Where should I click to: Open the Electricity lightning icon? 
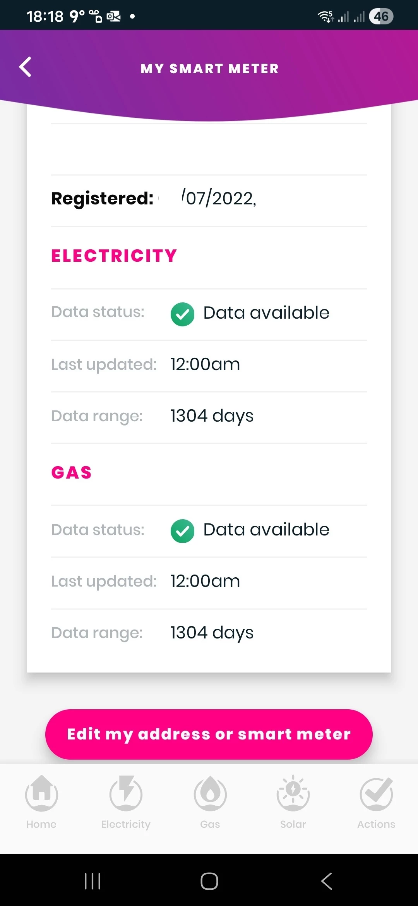(x=126, y=794)
